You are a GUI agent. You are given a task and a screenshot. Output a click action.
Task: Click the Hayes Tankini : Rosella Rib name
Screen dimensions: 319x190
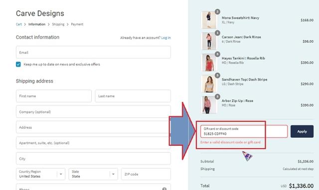tap(243, 58)
